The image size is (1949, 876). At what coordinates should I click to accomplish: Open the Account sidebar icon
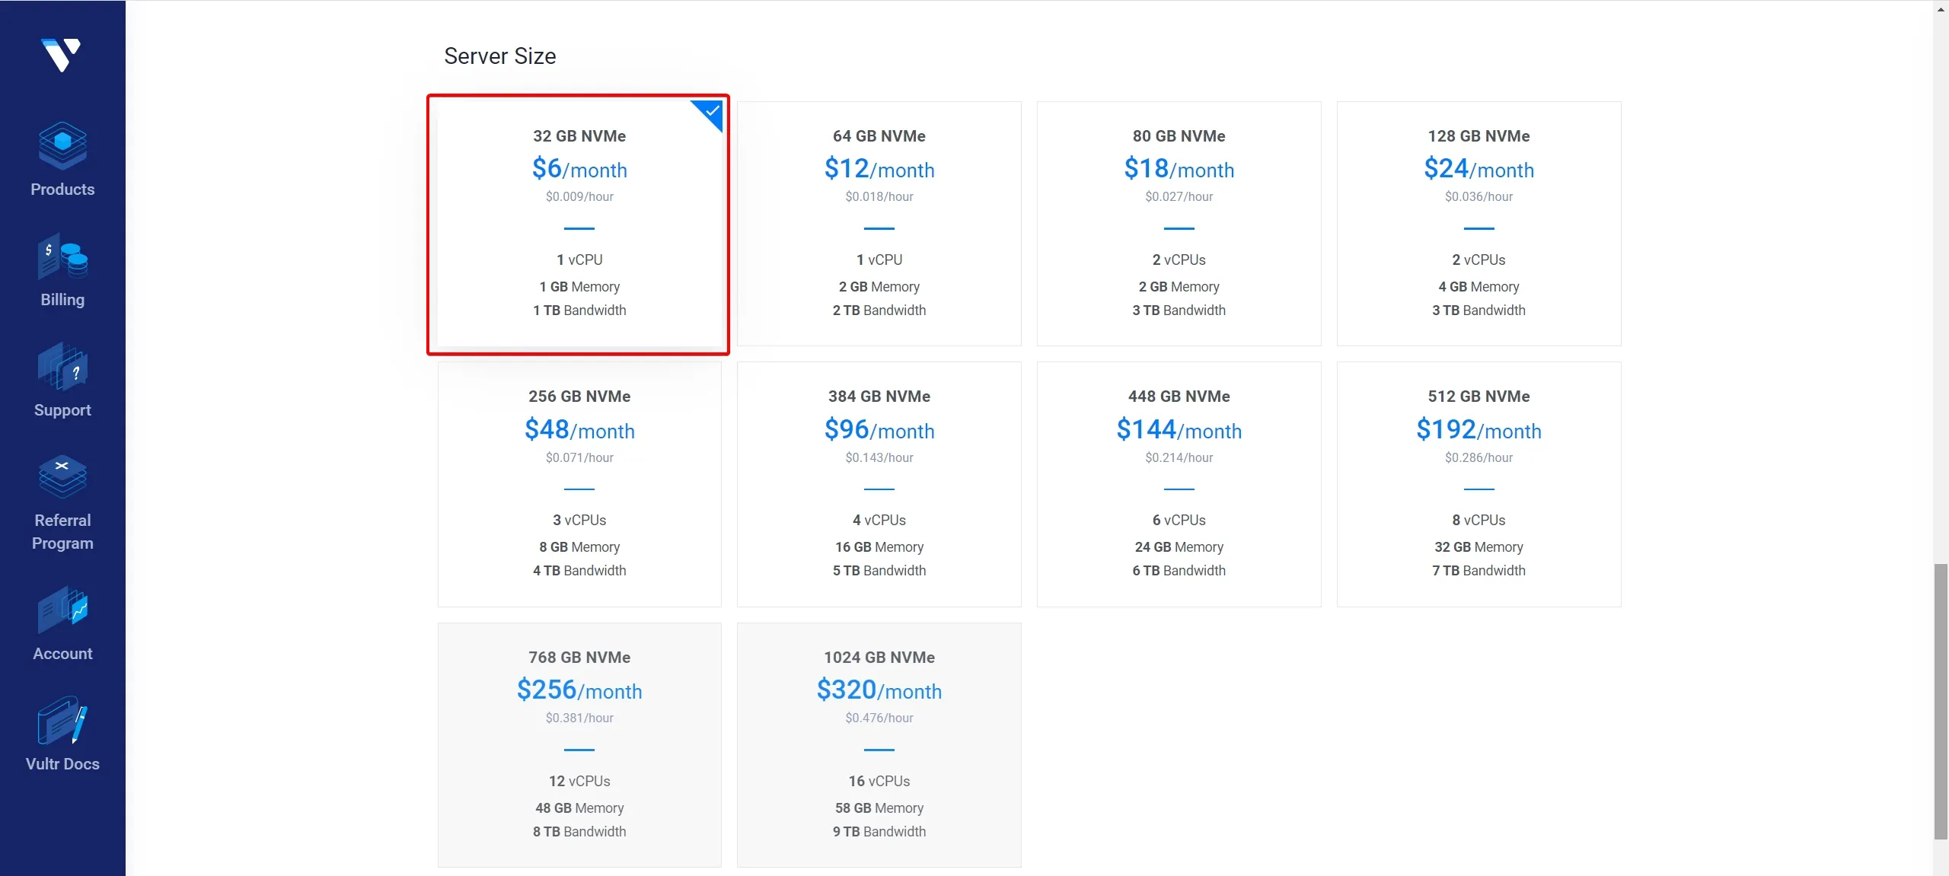pyautogui.click(x=62, y=608)
